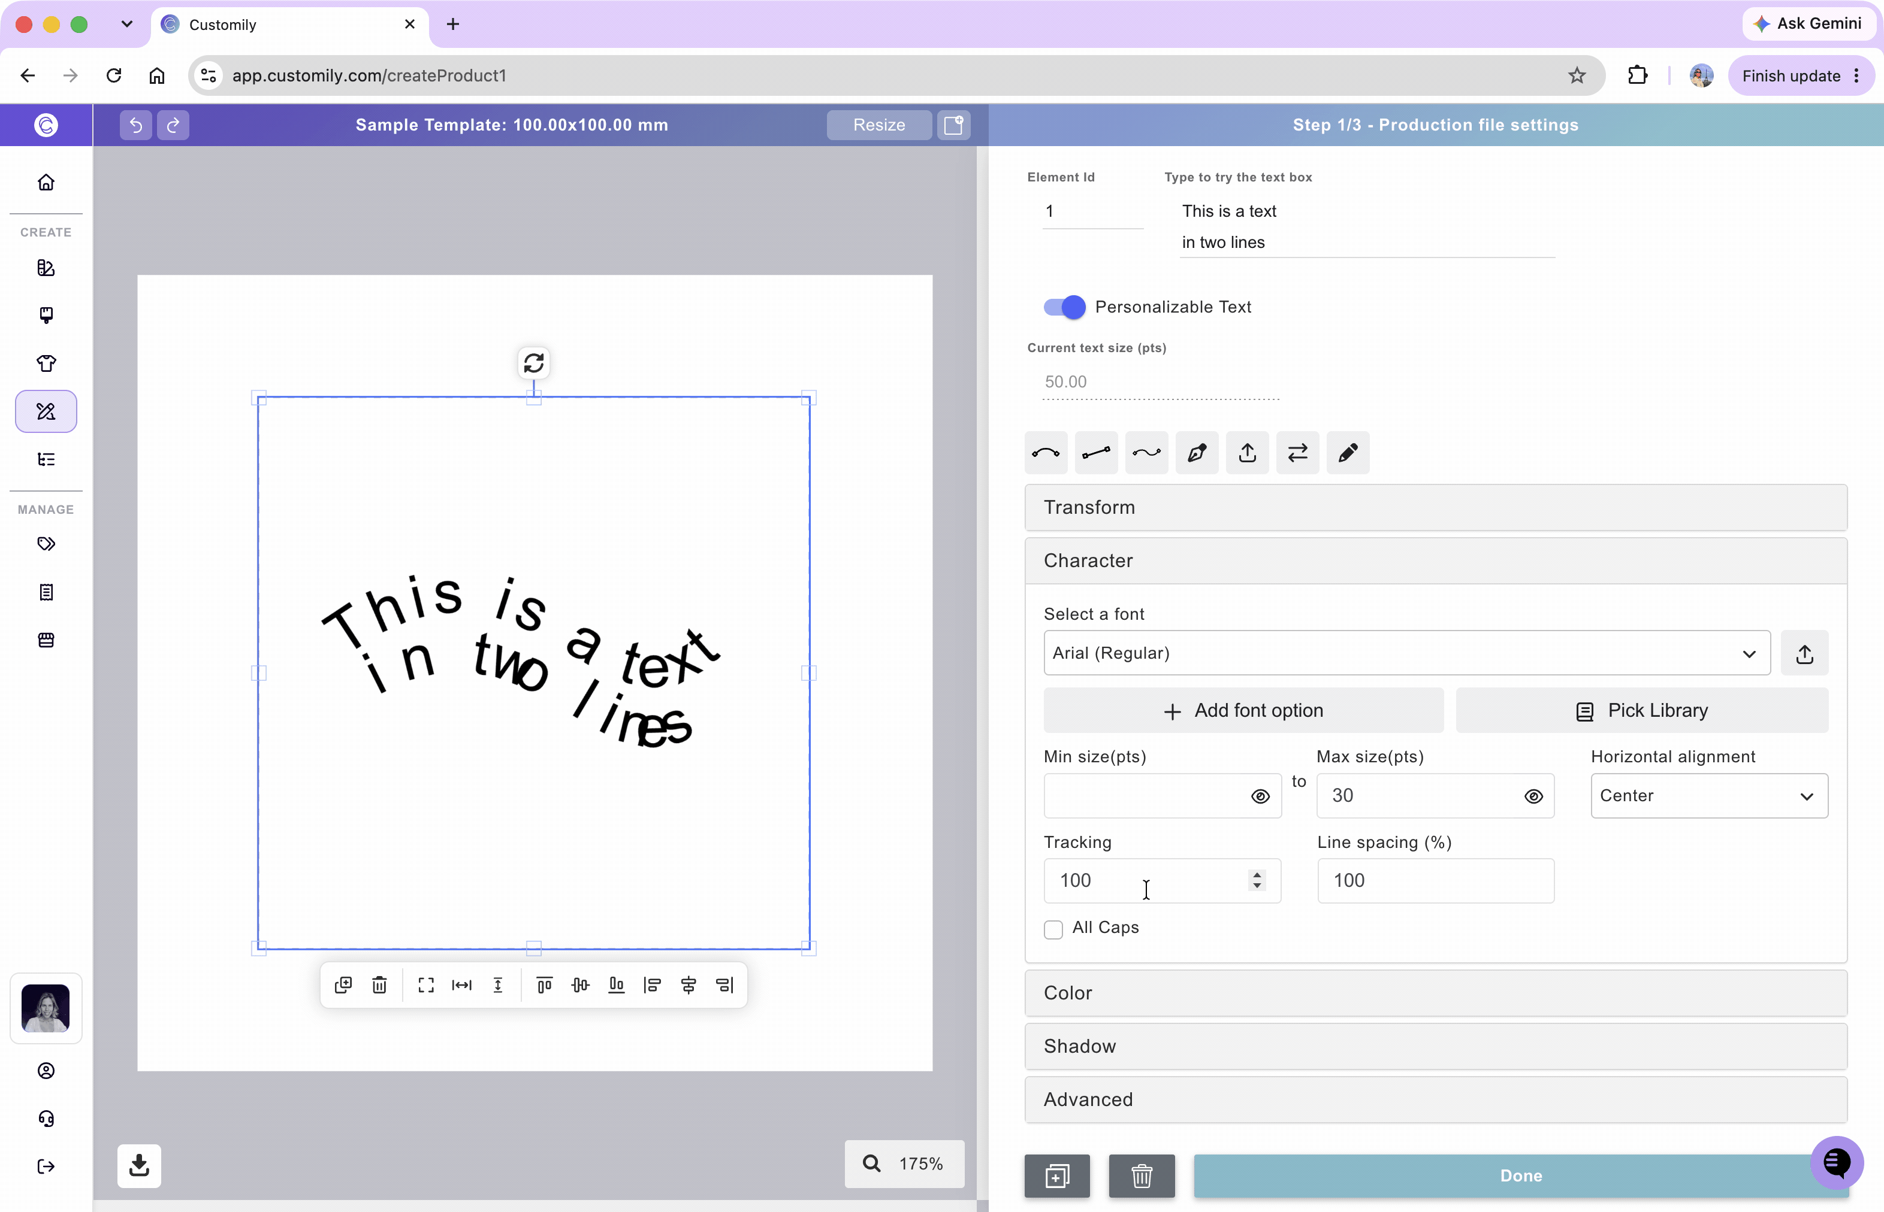Align element to vertical center icon
The height and width of the screenshot is (1212, 1884).
pyautogui.click(x=581, y=985)
